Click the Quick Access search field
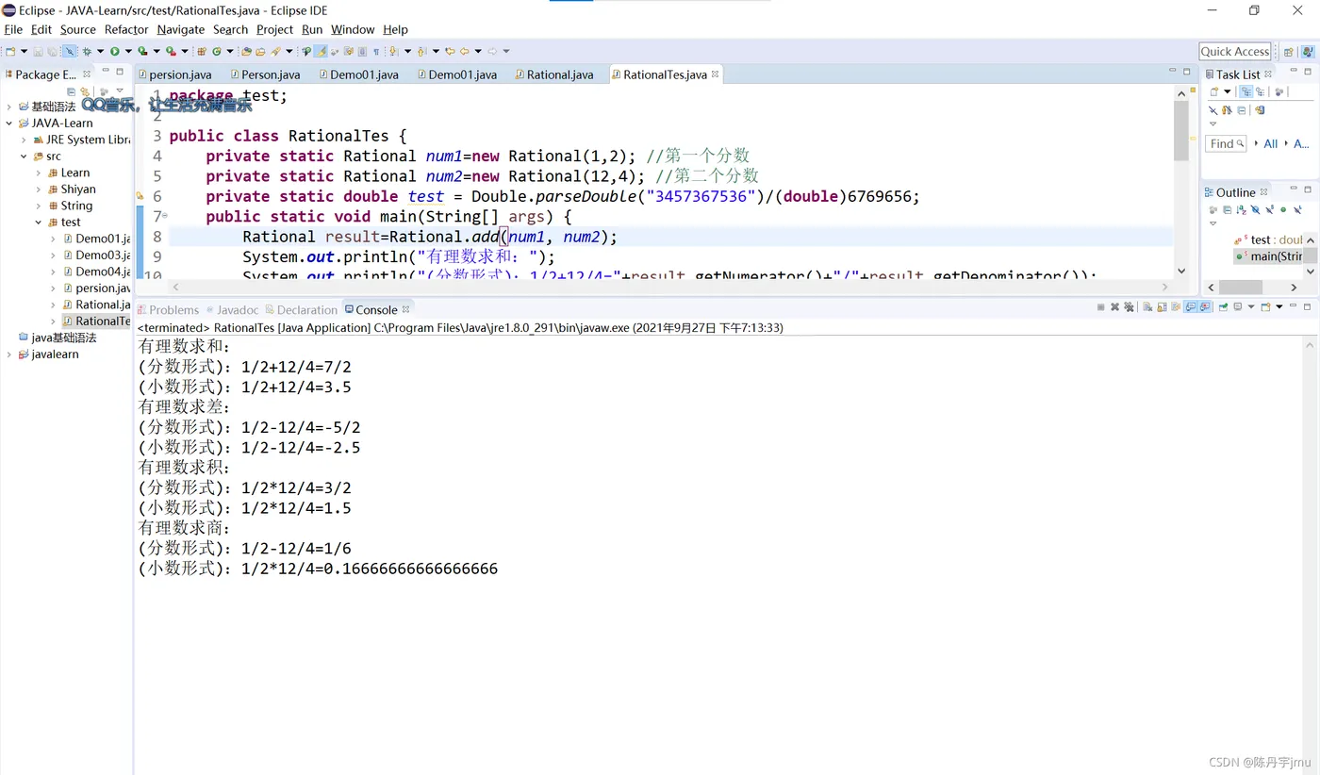The image size is (1320, 775). tap(1235, 52)
